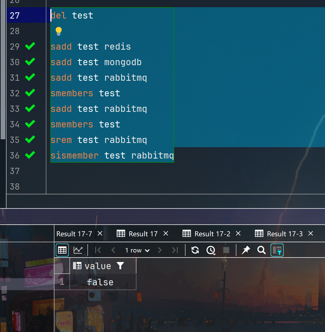Go to last page of results
The height and width of the screenshot is (332, 325).
(175, 250)
